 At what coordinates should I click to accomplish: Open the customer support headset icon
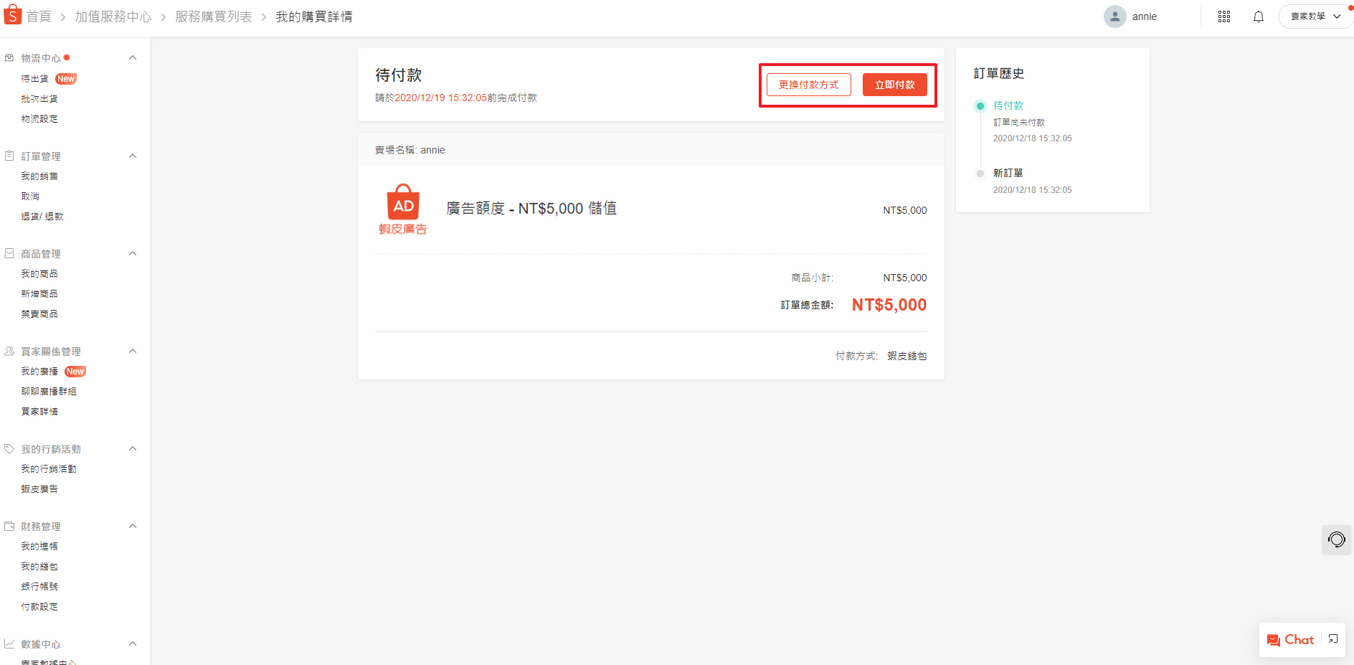[x=1337, y=539]
